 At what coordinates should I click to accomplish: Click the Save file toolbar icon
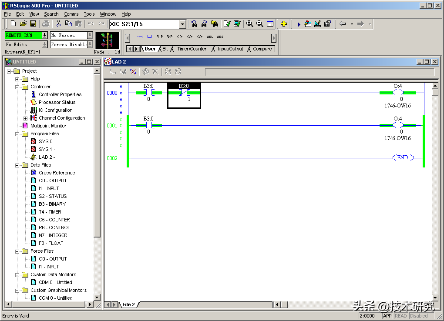(x=33, y=24)
